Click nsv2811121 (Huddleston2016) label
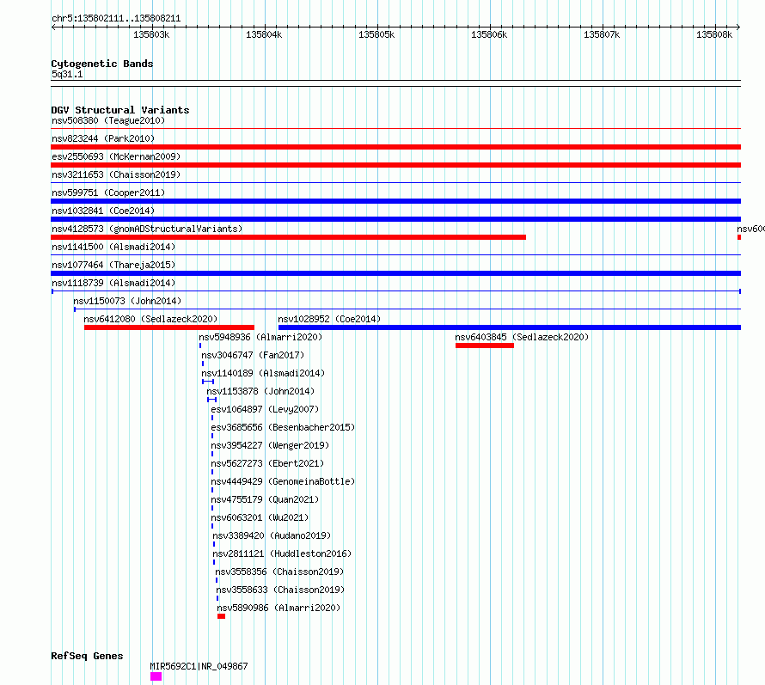 click(x=282, y=554)
